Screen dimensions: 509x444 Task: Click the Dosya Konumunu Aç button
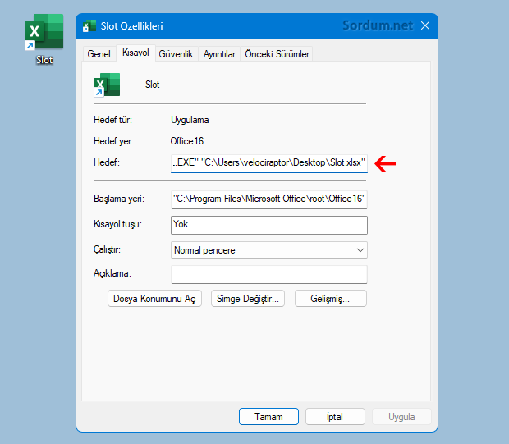click(154, 298)
